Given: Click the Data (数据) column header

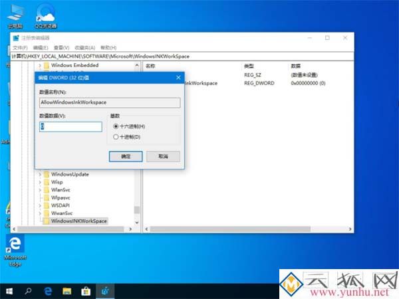Looking at the screenshot, I should [296, 66].
